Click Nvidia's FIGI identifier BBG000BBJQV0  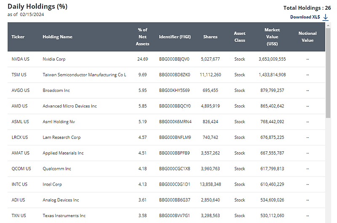point(174,59)
